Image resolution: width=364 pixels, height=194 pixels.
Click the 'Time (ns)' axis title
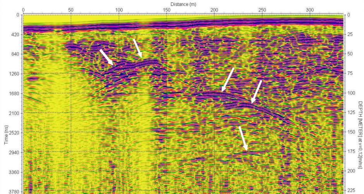[x=6, y=135]
